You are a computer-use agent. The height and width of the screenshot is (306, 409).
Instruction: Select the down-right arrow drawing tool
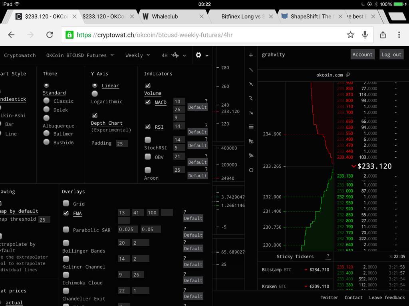[251, 113]
